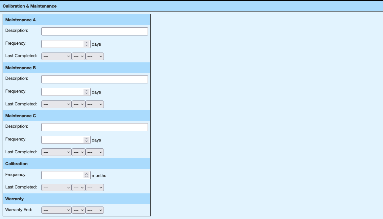Screen dimensions: 383x219
Task: Open Maintenance B Last Completed month dropdown
Action: click(56, 104)
